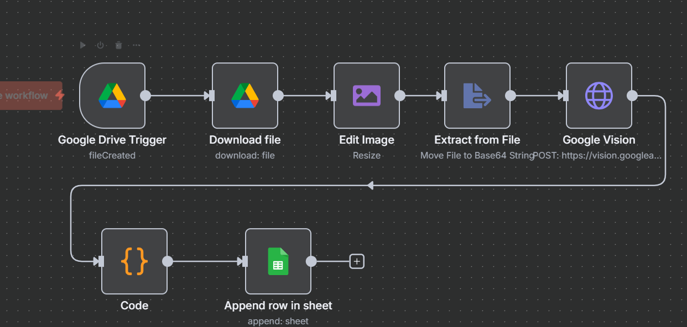Viewport: 687px width, 327px height.
Task: Click the 'Append row in sheet' label
Action: 278,305
